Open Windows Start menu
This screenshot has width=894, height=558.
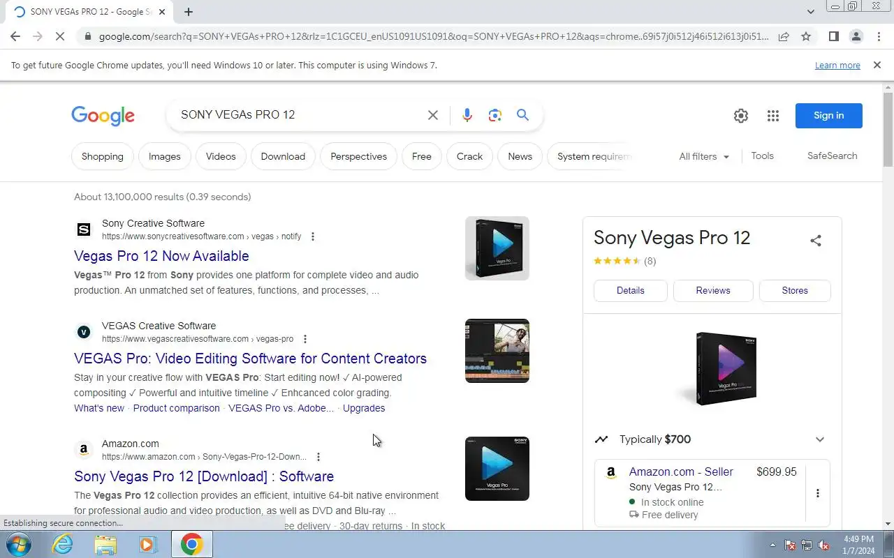pos(17,544)
